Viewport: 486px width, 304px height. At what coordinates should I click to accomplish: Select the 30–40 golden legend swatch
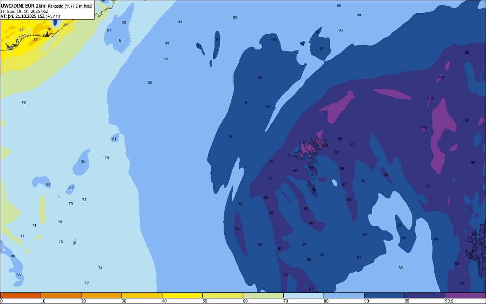142,295
